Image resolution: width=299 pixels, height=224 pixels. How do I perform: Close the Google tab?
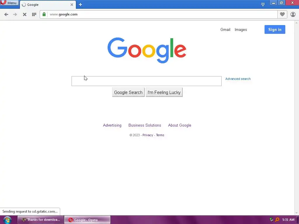click(x=72, y=5)
